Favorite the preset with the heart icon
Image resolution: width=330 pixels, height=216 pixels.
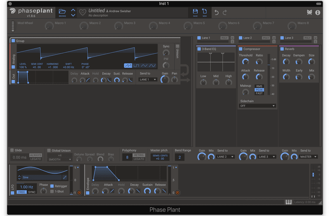[82, 13]
